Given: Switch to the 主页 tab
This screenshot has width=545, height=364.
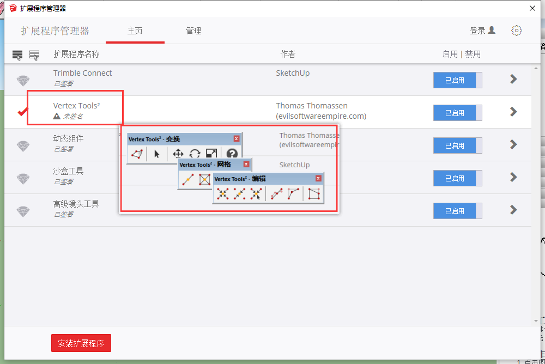Looking at the screenshot, I should 135,31.
